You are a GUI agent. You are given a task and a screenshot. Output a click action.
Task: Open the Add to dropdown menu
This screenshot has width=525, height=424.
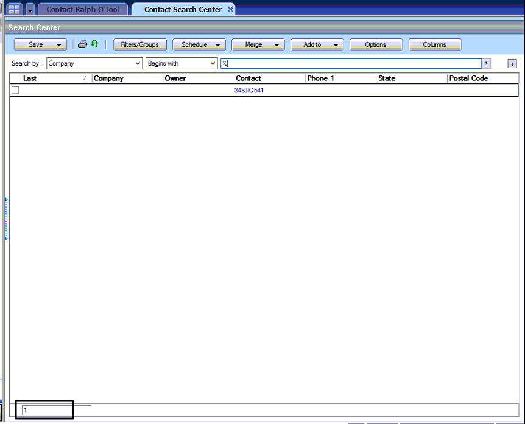[336, 45]
